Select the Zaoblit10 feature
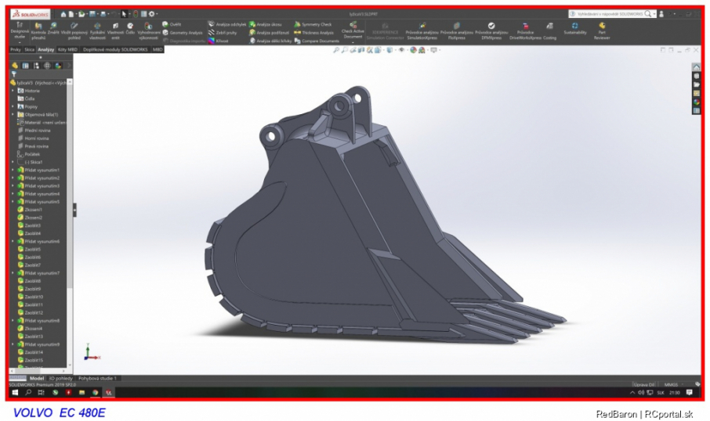The width and height of the screenshot is (710, 421). click(31, 297)
